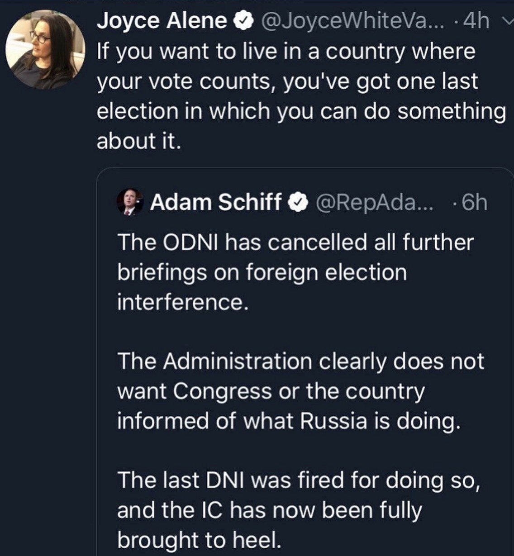Open Adam Schiff's small profile avatar
Viewport: 514px width, 556px height.
[130, 202]
